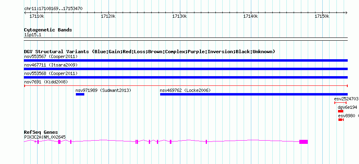This screenshot has height=164, width=359.
Task: Click the short blue bar under nsv971989
Action: tap(80, 94)
